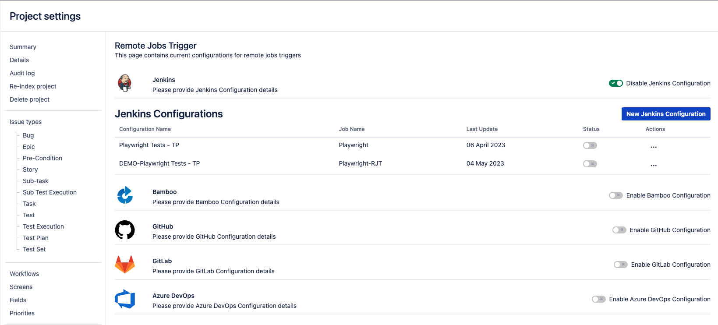Enable Azure DevOps Configuration toggle

(x=599, y=299)
